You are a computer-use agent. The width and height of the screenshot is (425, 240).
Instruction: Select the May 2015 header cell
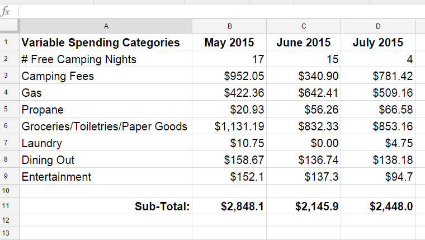(x=230, y=42)
